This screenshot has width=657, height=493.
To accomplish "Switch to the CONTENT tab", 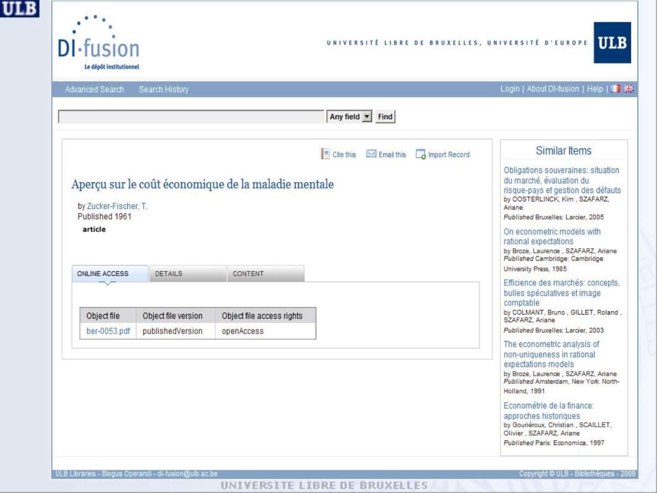I will (266, 273).
